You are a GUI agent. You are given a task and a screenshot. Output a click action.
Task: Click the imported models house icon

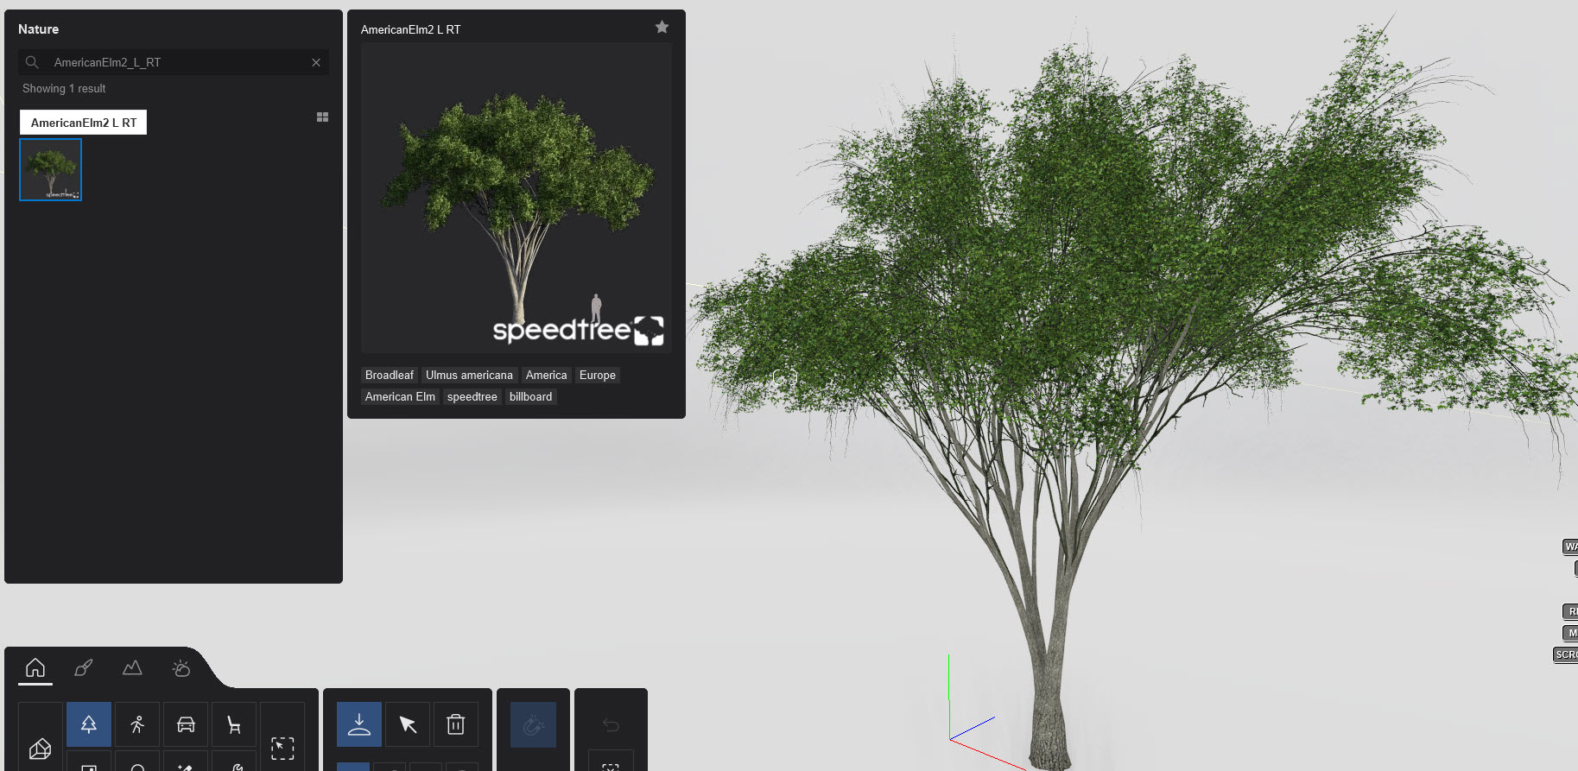(x=40, y=748)
